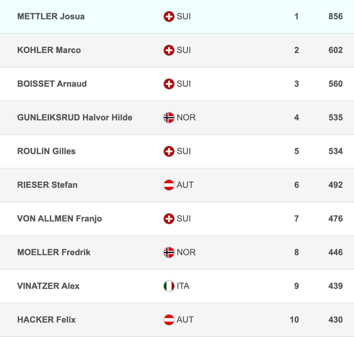Click rank number 10 for HACKER Felix

point(294,319)
